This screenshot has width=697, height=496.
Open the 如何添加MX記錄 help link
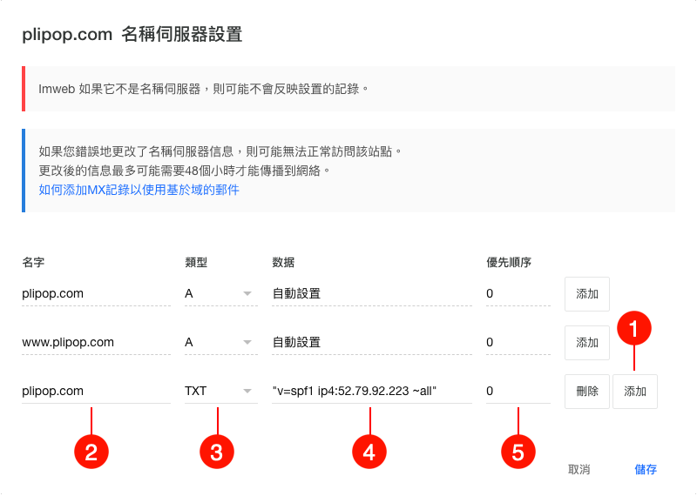[x=139, y=190]
